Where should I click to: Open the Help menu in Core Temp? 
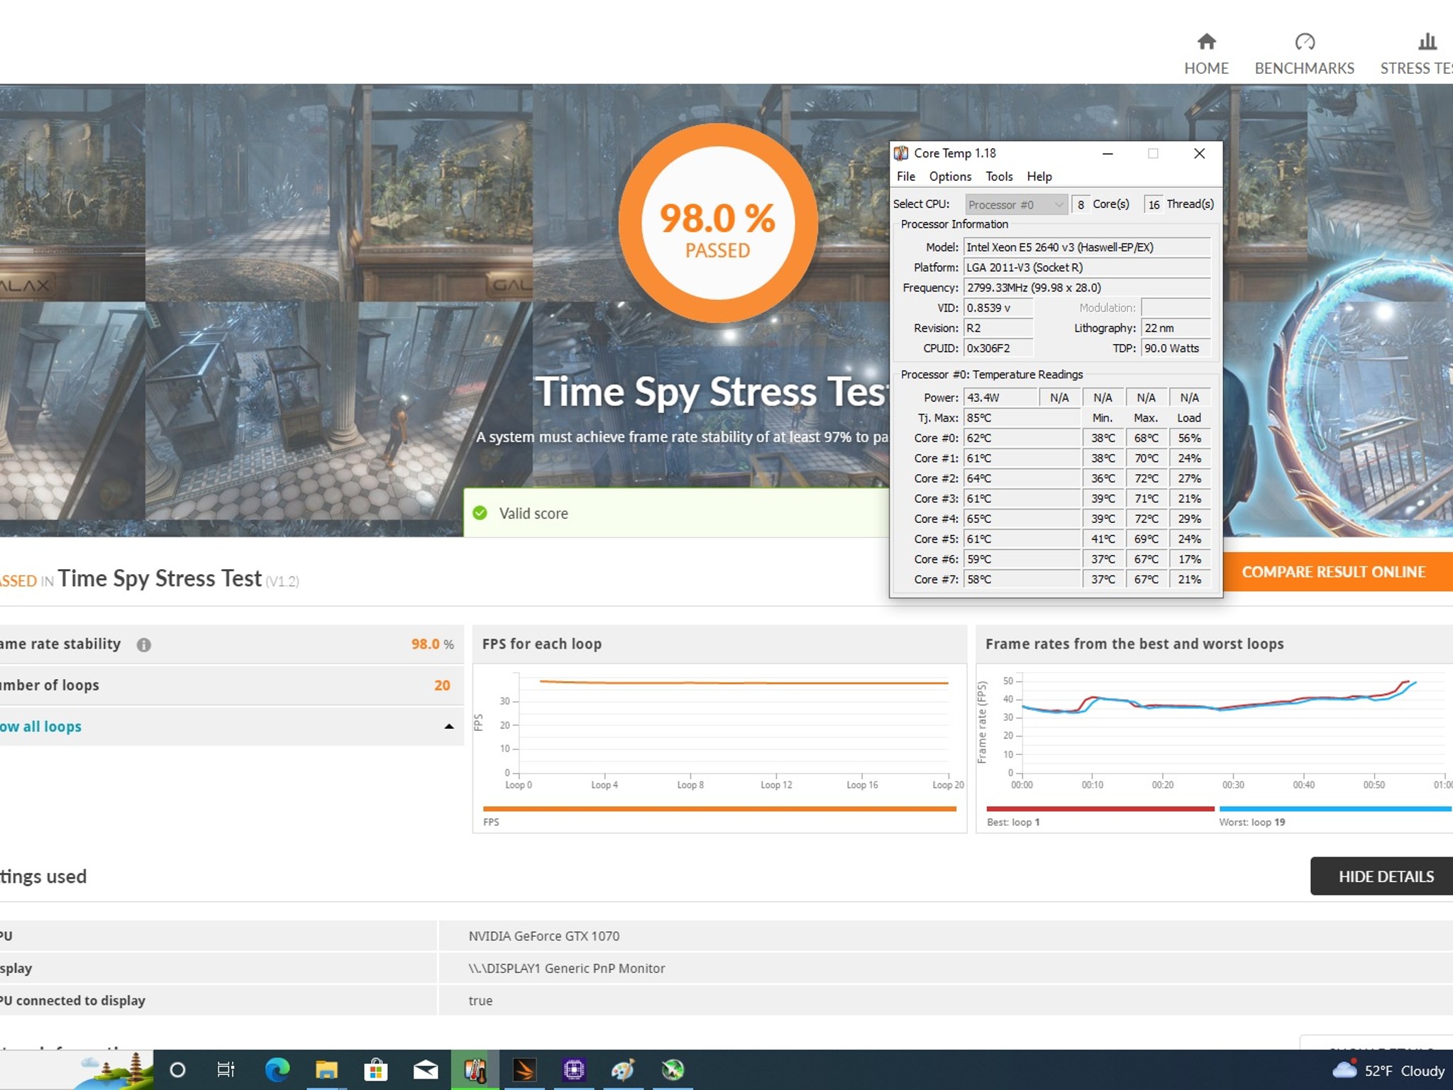click(1039, 177)
